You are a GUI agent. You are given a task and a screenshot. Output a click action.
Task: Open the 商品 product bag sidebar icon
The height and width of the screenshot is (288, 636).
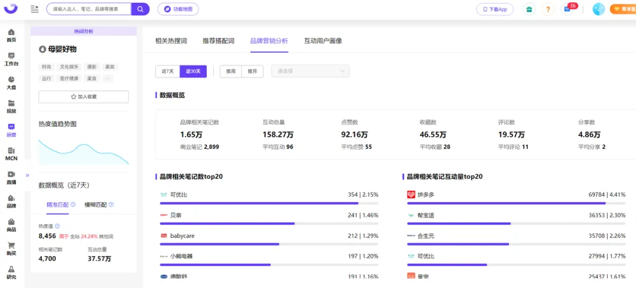pos(11,225)
